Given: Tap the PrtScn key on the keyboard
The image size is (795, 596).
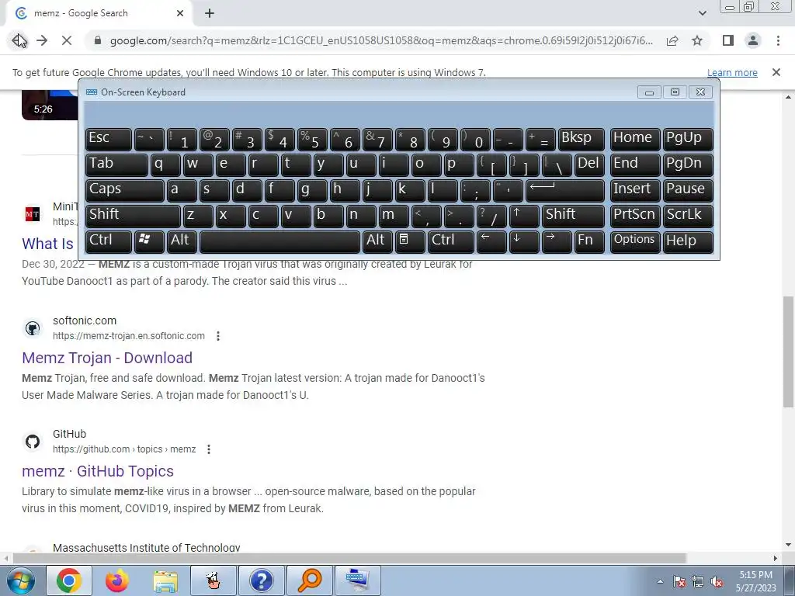Looking at the screenshot, I should 635,216.
